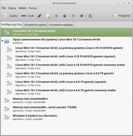133x136 pixels.
Task: Close the Grub Customizer window
Action: 129,3
